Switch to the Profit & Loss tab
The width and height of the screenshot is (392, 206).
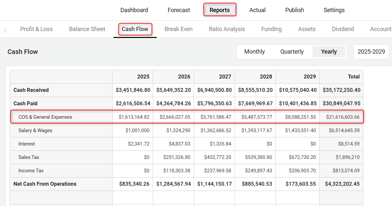tap(36, 29)
